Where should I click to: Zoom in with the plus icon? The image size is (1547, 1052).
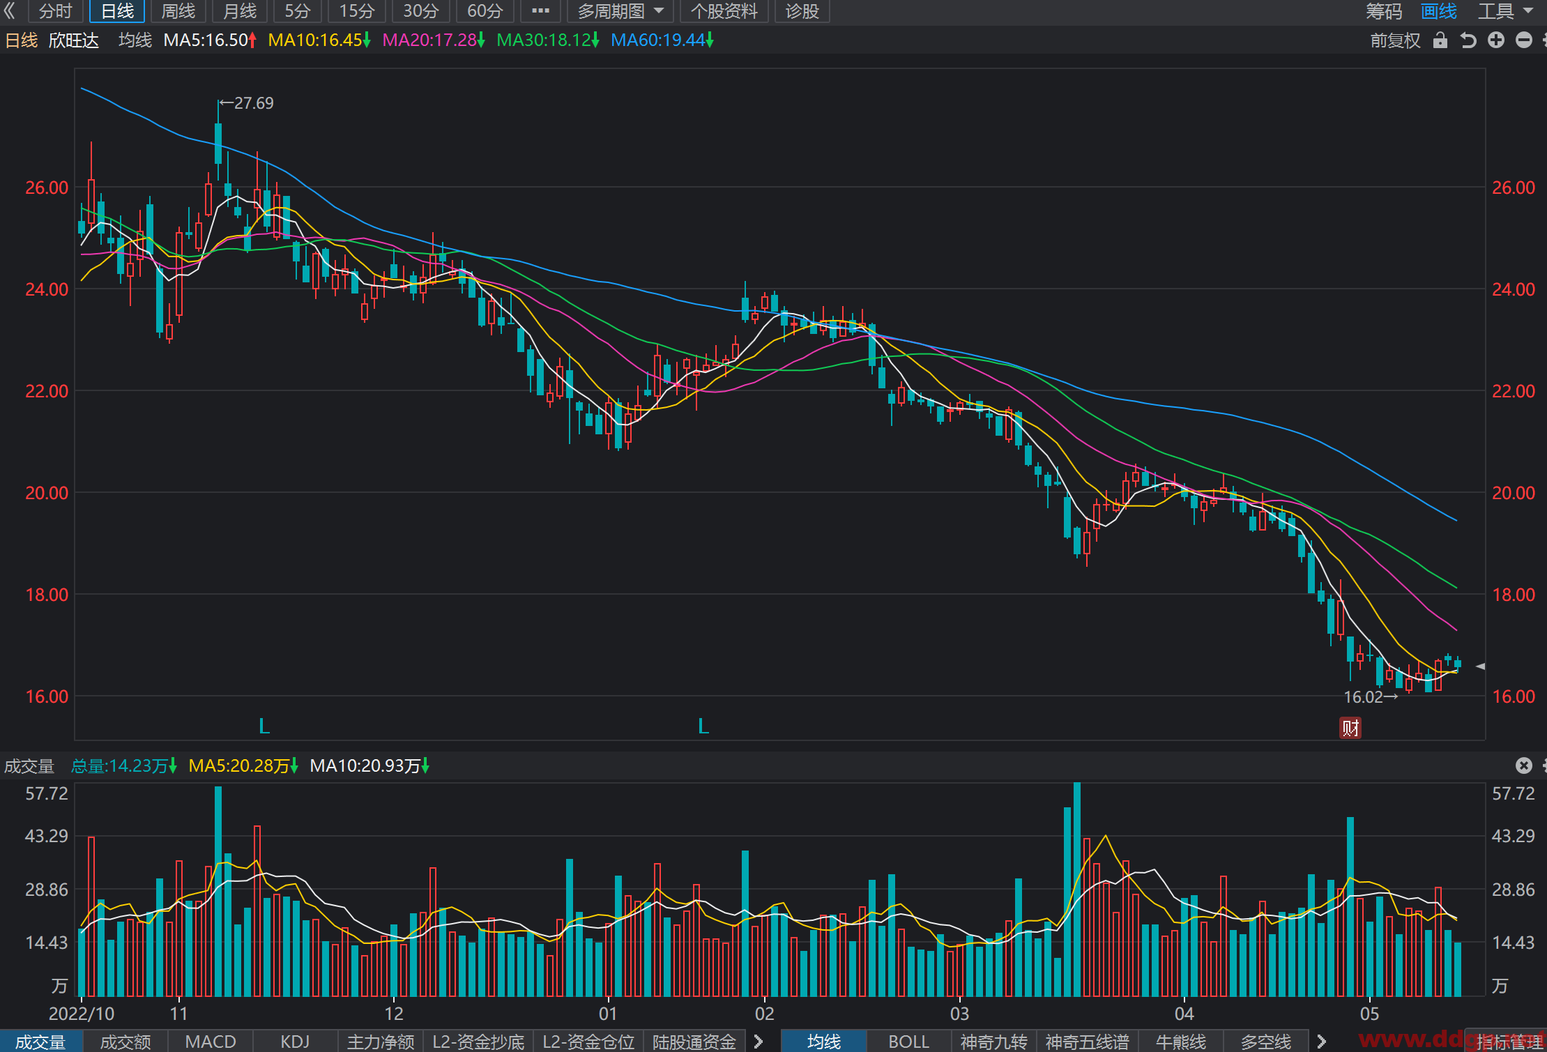pyautogui.click(x=1496, y=40)
